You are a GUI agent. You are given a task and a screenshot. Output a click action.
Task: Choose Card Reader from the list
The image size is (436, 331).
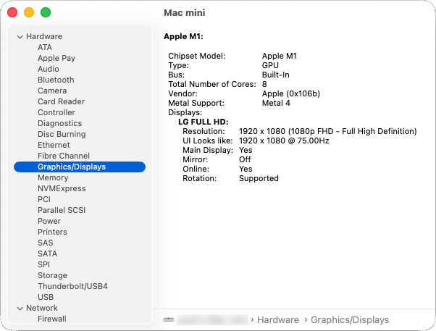click(61, 101)
